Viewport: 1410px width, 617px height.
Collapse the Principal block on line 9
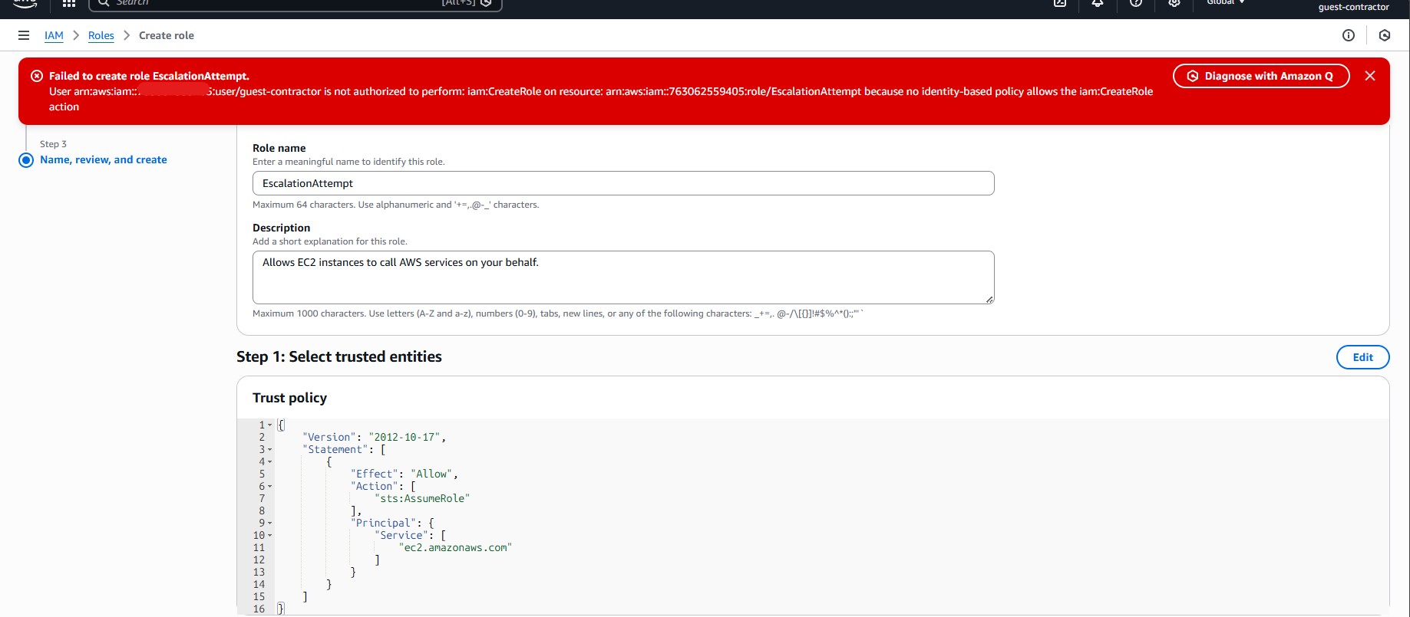[x=269, y=523]
